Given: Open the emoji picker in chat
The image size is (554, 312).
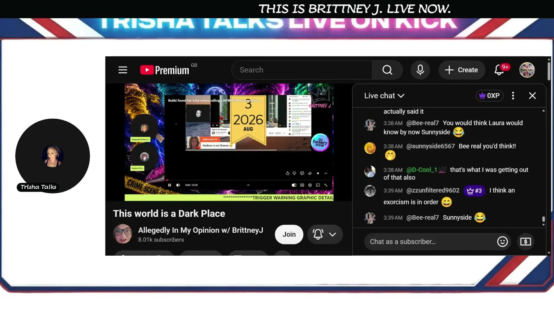Looking at the screenshot, I should (x=502, y=241).
